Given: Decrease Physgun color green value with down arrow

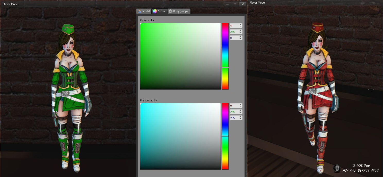Looking at the screenshot, I should pyautogui.click(x=241, y=113).
